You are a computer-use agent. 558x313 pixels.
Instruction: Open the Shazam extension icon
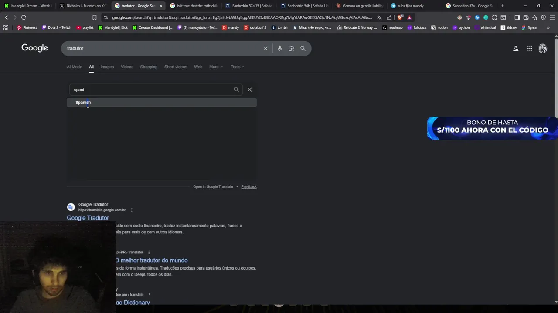477,17
